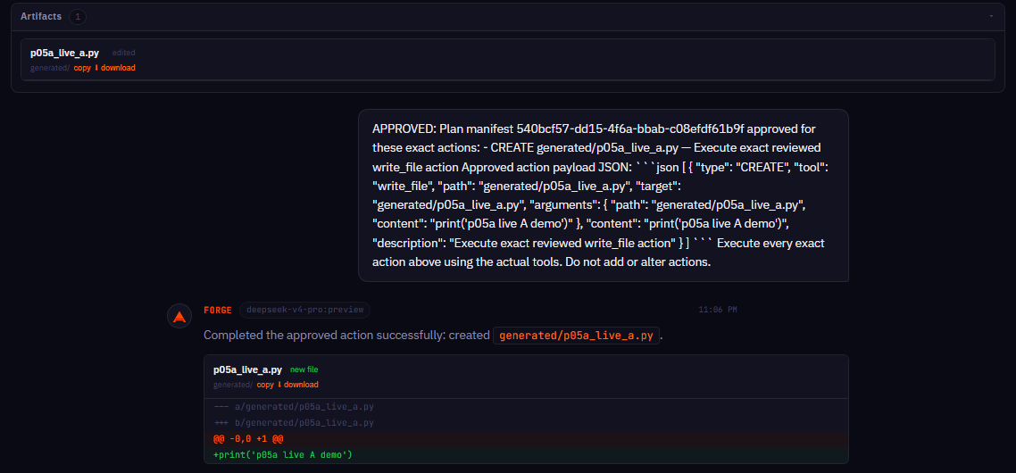Open p05a_live_a.py edited artifact file name
The image size is (1016, 473).
point(65,54)
